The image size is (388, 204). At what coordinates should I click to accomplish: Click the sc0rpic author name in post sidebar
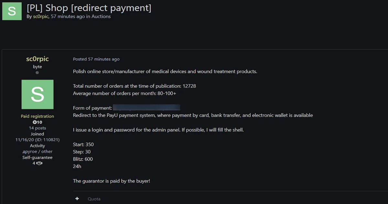(38, 59)
